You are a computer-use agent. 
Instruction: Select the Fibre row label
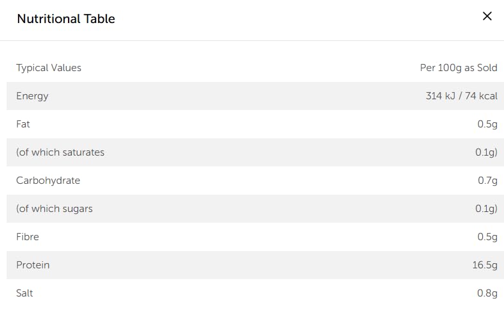(x=28, y=237)
